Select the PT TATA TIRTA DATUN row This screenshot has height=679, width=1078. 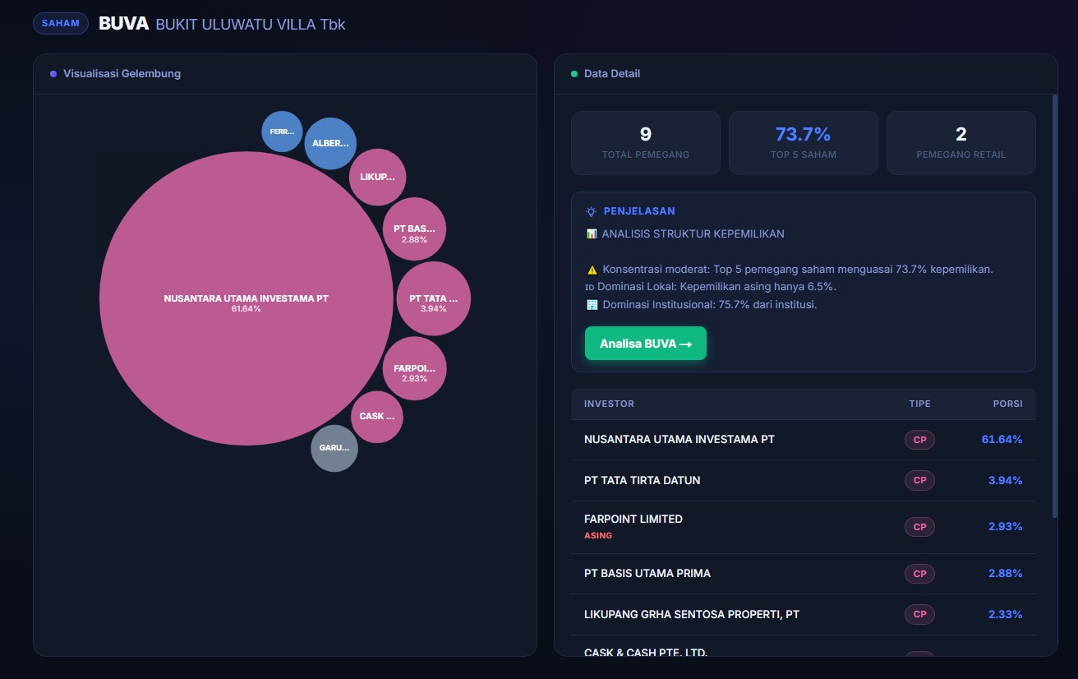tap(804, 480)
